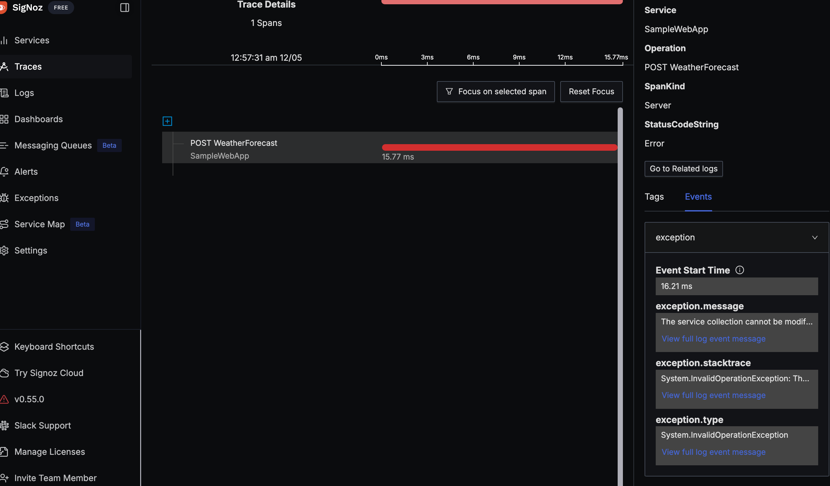This screenshot has width=830, height=486.
Task: Show Event Start Time info tooltip icon
Action: [739, 270]
